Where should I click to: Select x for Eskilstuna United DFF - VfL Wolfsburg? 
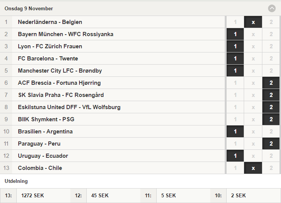[253, 107]
